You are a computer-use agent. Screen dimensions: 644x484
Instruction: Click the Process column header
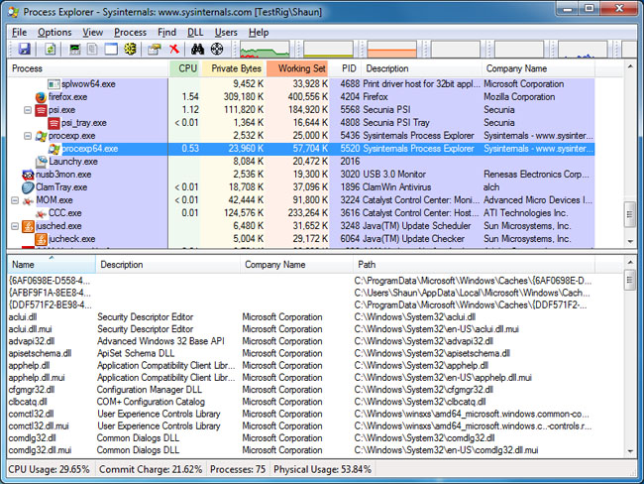[88, 68]
